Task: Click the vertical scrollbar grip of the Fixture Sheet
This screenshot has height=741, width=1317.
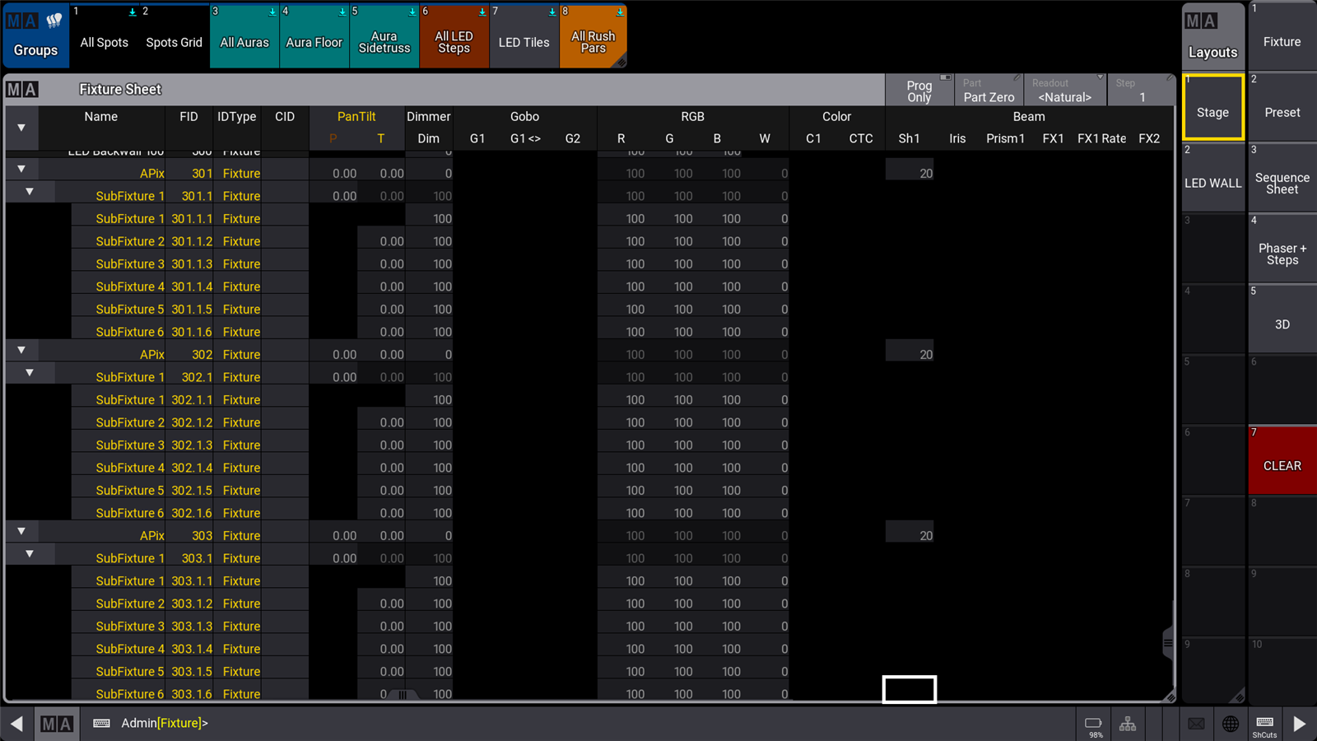Action: [1168, 643]
